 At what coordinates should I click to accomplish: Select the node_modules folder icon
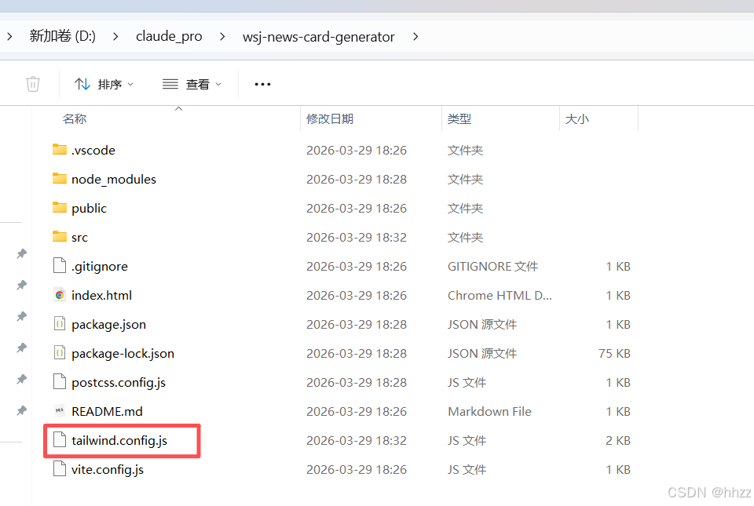[60, 178]
